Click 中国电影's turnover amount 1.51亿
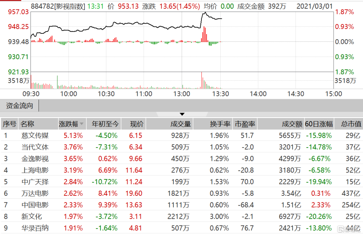 coord(291,205)
